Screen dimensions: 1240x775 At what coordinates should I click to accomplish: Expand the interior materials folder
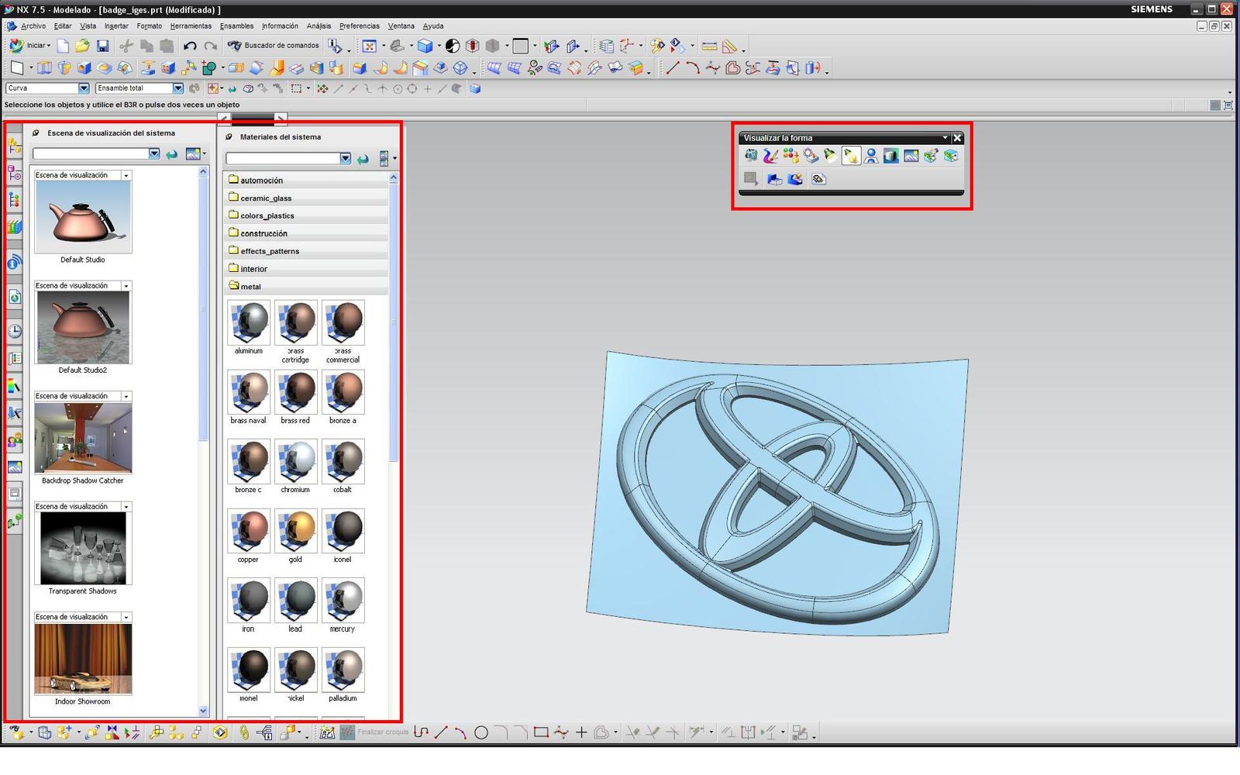[x=306, y=269]
